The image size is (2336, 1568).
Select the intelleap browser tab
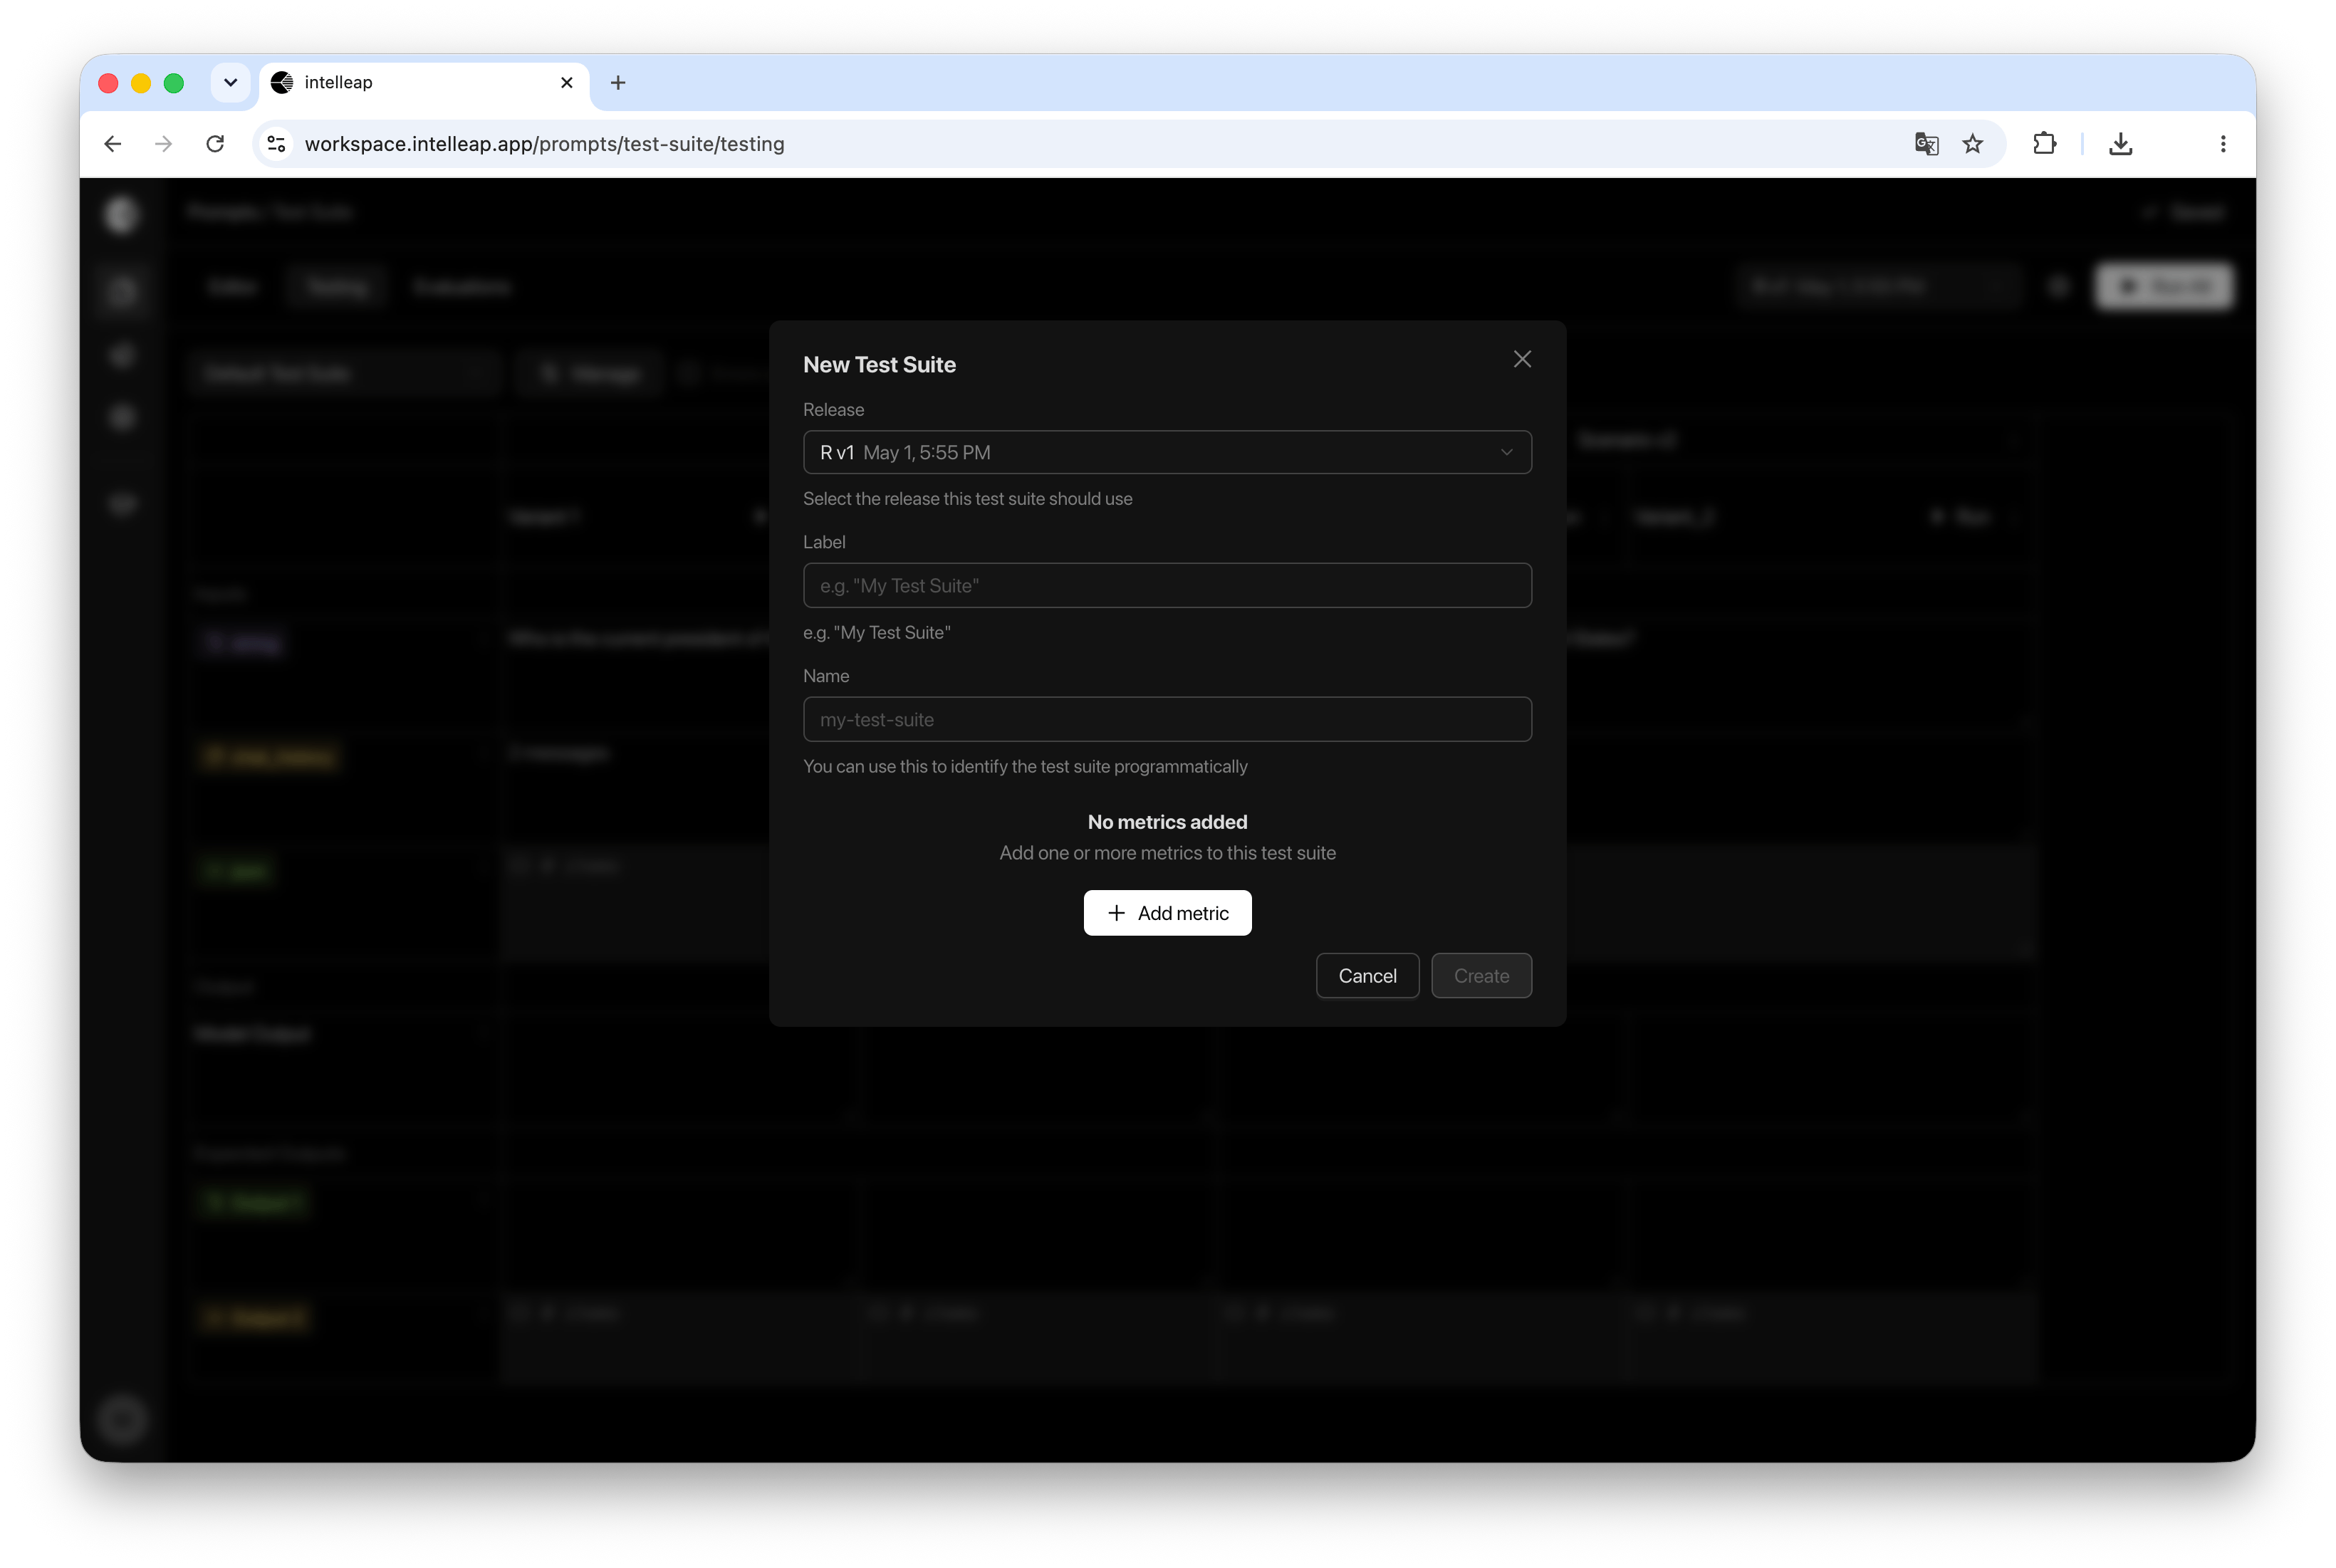(424, 83)
